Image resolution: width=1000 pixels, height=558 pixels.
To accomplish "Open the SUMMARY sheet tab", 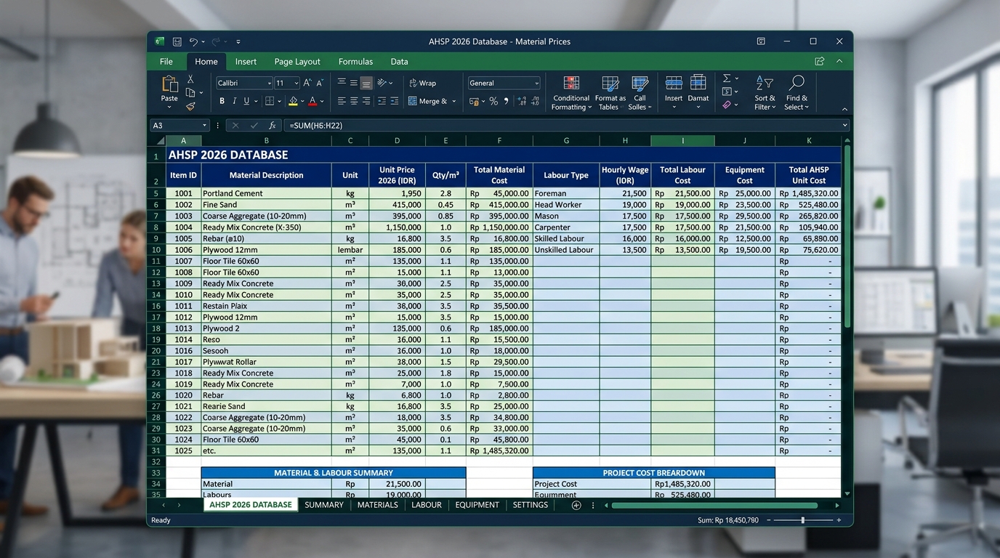I will [324, 505].
